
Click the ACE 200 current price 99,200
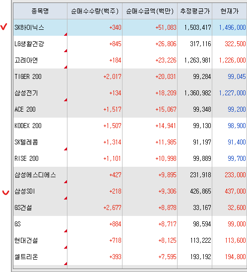pos(237,109)
